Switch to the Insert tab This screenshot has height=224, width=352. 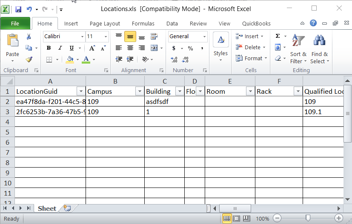point(71,23)
